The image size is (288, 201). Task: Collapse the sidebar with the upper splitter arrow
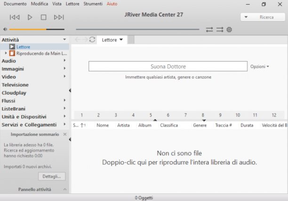point(70,90)
